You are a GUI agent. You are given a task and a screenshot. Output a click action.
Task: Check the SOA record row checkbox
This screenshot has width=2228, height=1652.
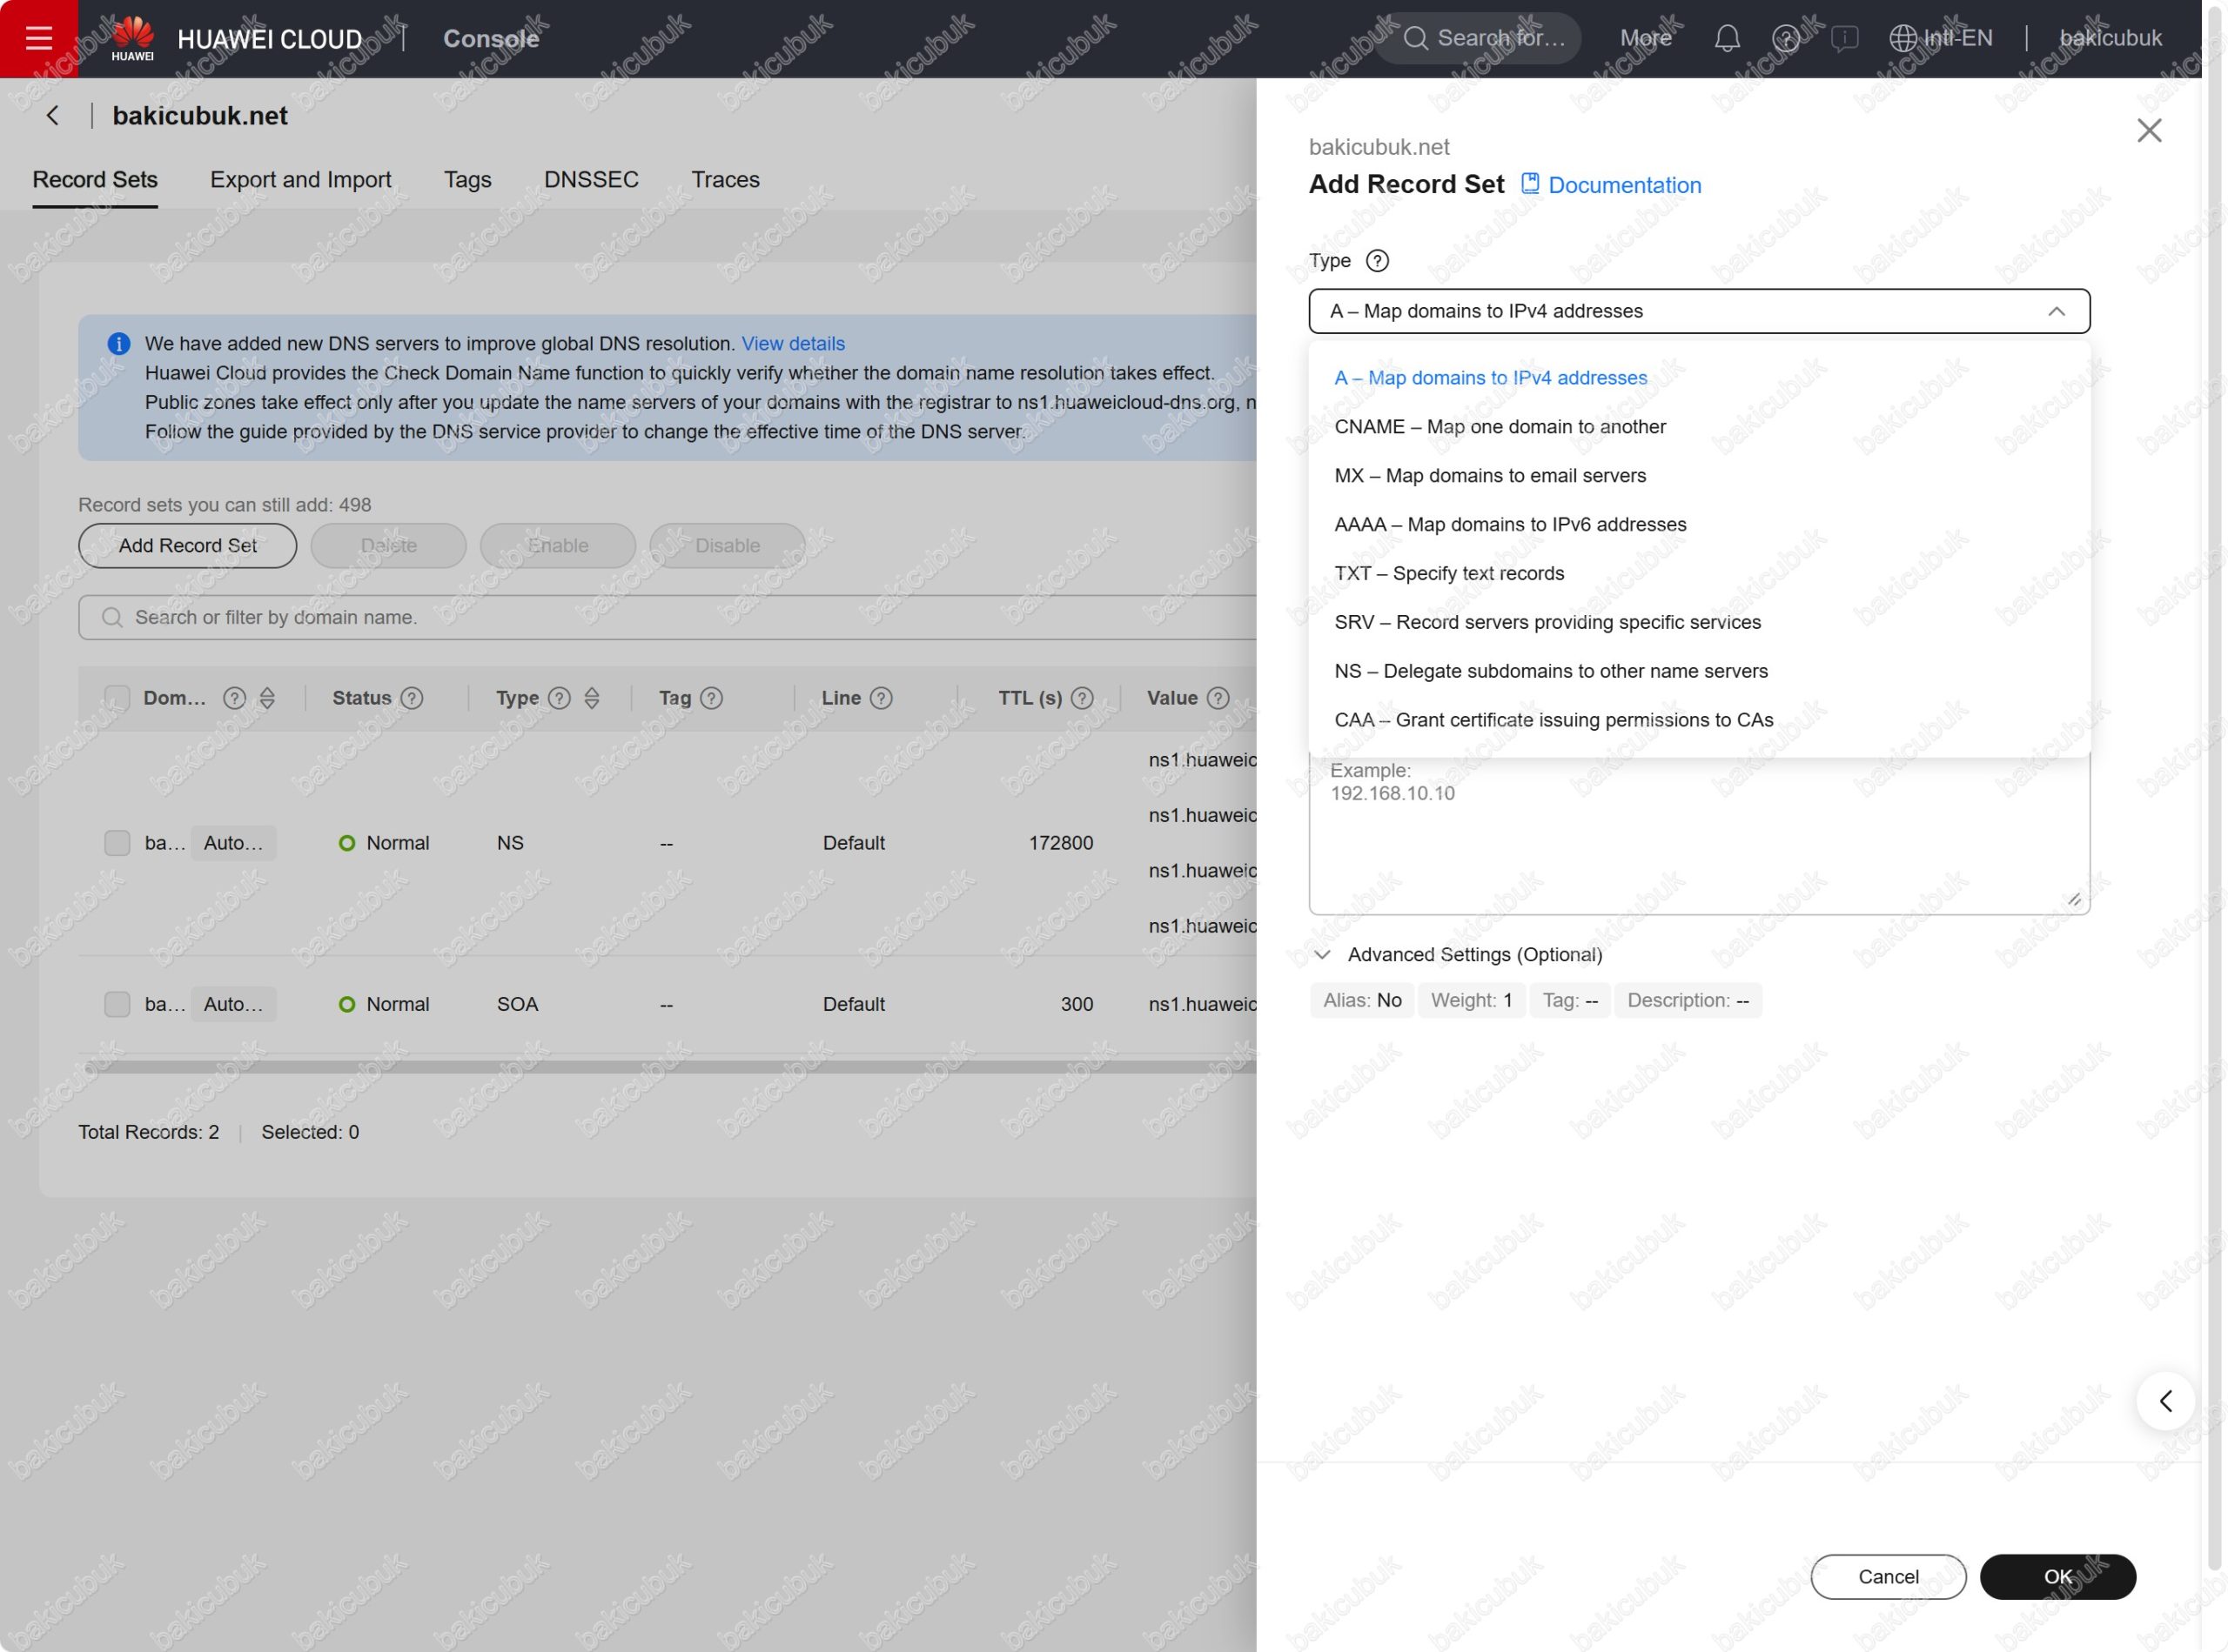point(117,1004)
